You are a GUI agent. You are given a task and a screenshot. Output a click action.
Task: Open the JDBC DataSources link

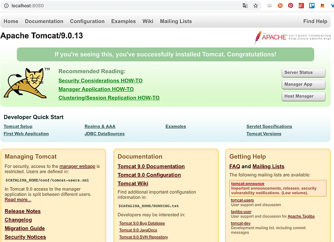(x=104, y=134)
